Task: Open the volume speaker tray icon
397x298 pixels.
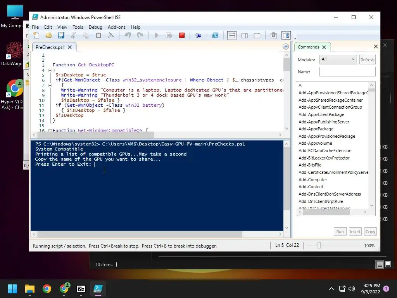Action: [x=351, y=289]
